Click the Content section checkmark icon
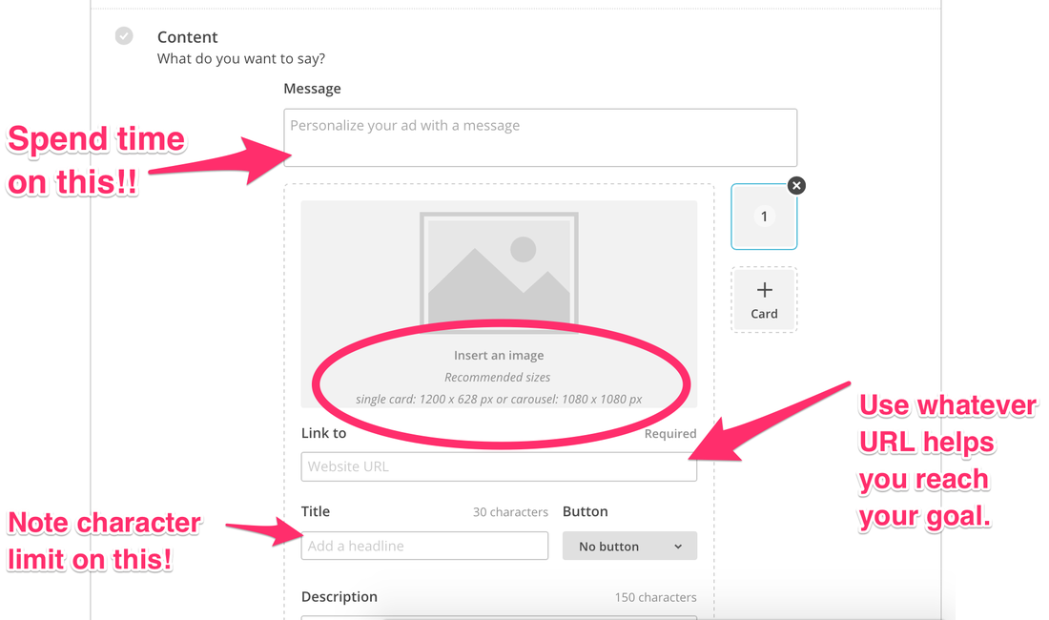Screen dimensions: 1049x620 click(124, 36)
